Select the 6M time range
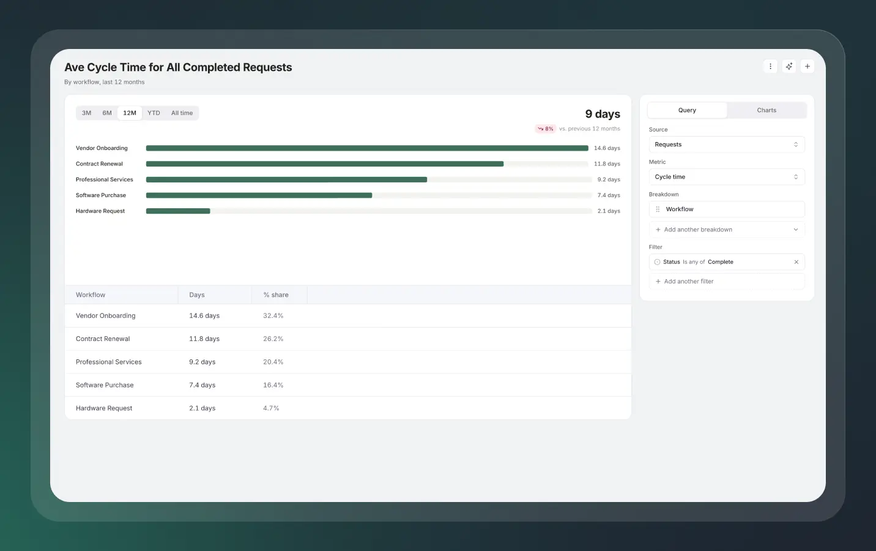This screenshot has height=551, width=876. [x=107, y=113]
